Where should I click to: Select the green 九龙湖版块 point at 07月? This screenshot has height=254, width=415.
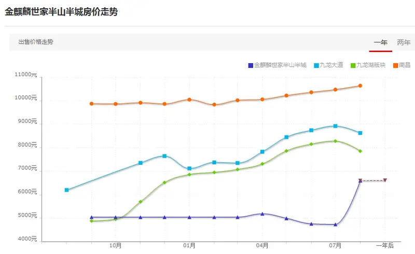click(335, 141)
